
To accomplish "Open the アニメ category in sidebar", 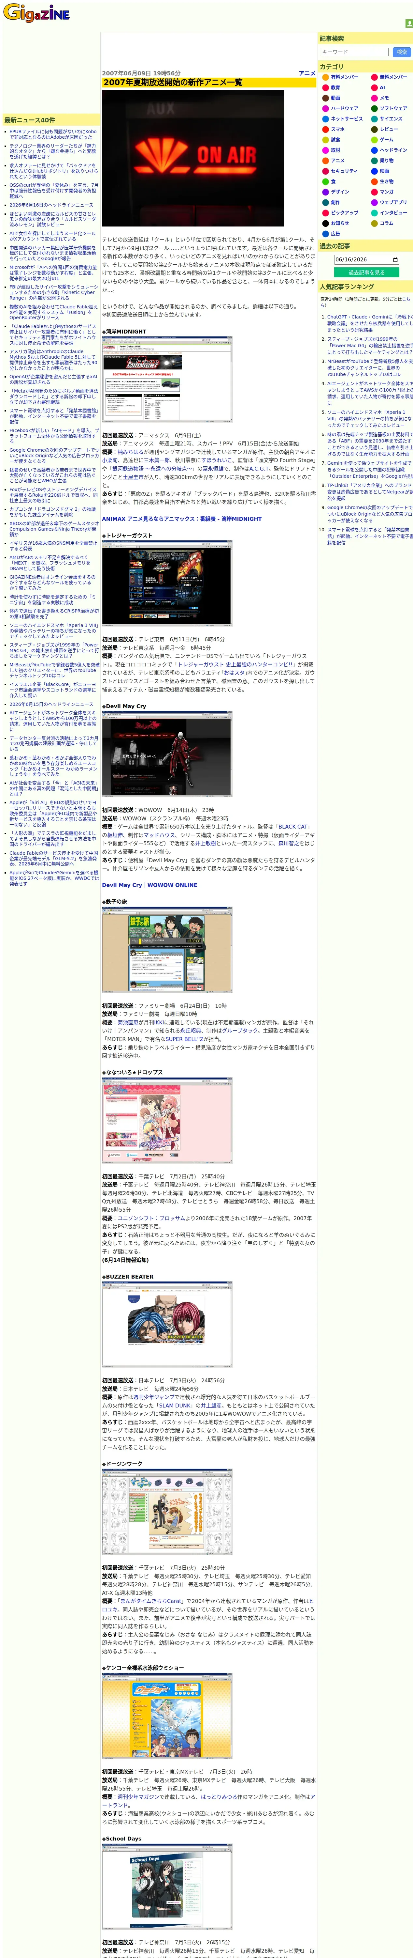I will (338, 161).
